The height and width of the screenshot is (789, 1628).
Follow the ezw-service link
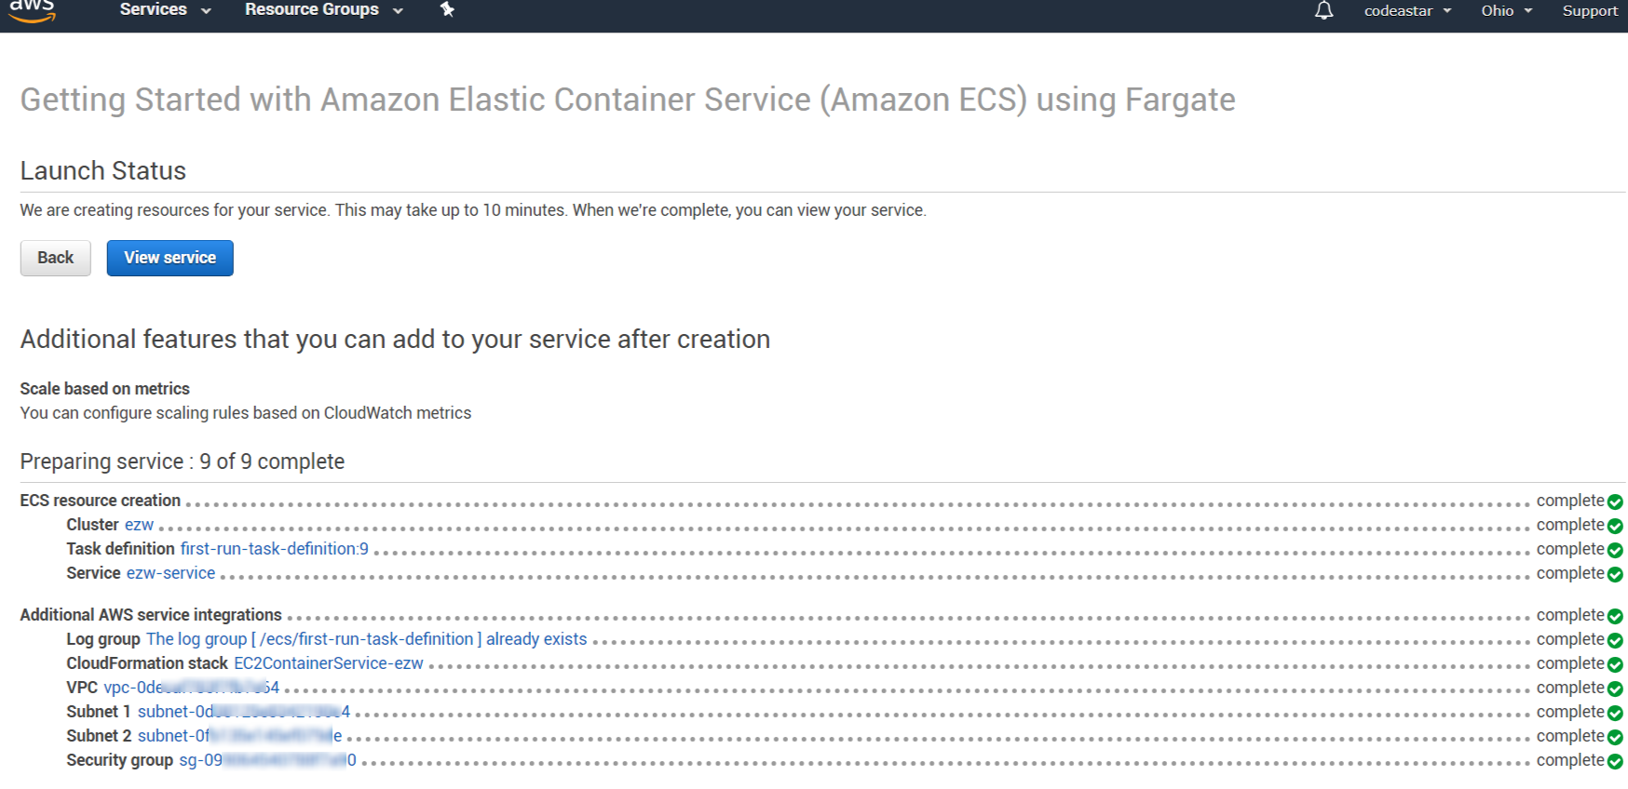point(170,573)
